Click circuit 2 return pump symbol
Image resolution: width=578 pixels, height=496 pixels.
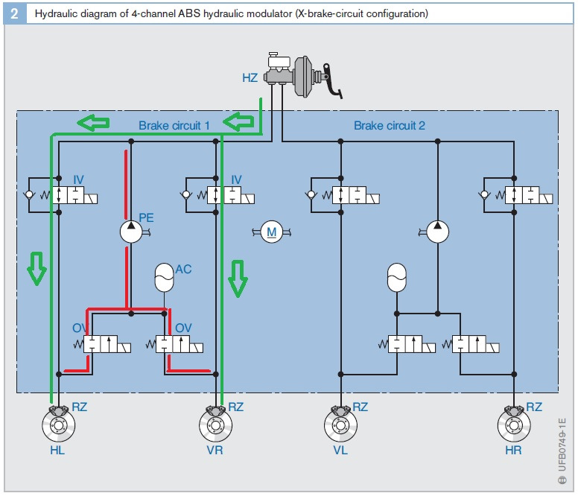pyautogui.click(x=437, y=232)
